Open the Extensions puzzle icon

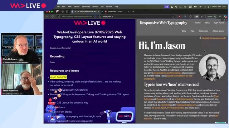click(190, 17)
